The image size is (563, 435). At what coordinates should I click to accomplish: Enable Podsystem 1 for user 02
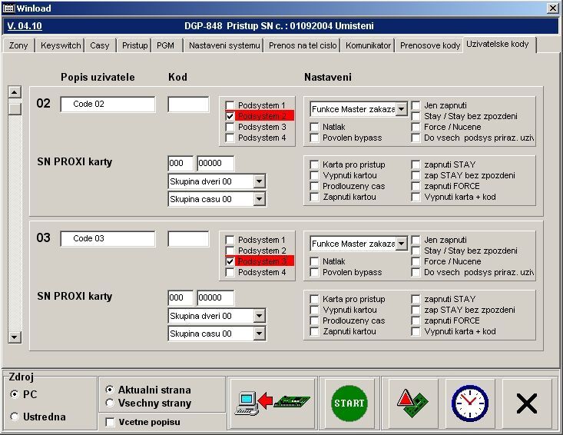click(230, 105)
